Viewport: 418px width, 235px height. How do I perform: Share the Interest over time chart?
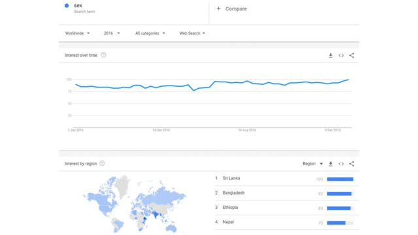point(351,55)
